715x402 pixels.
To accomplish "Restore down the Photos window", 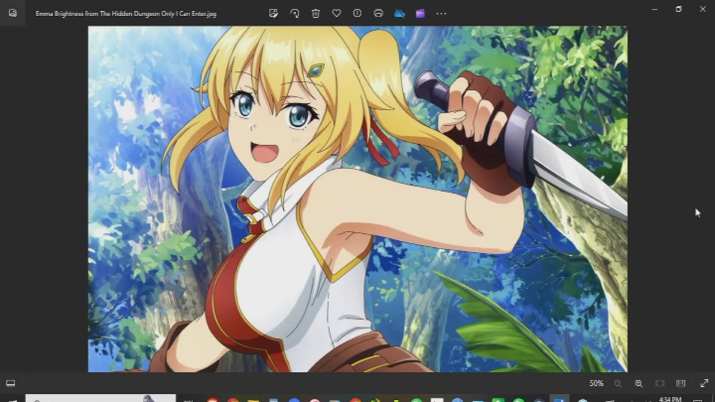I will pos(679,9).
